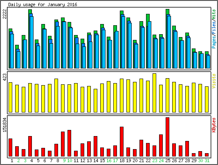The height and width of the screenshot is (165, 218).
Task: Click the red KBytes legend label
Action: [214, 125]
